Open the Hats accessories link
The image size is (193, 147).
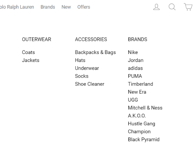point(80,60)
